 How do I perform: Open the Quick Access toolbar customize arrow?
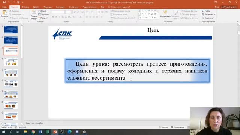click(22, 3)
